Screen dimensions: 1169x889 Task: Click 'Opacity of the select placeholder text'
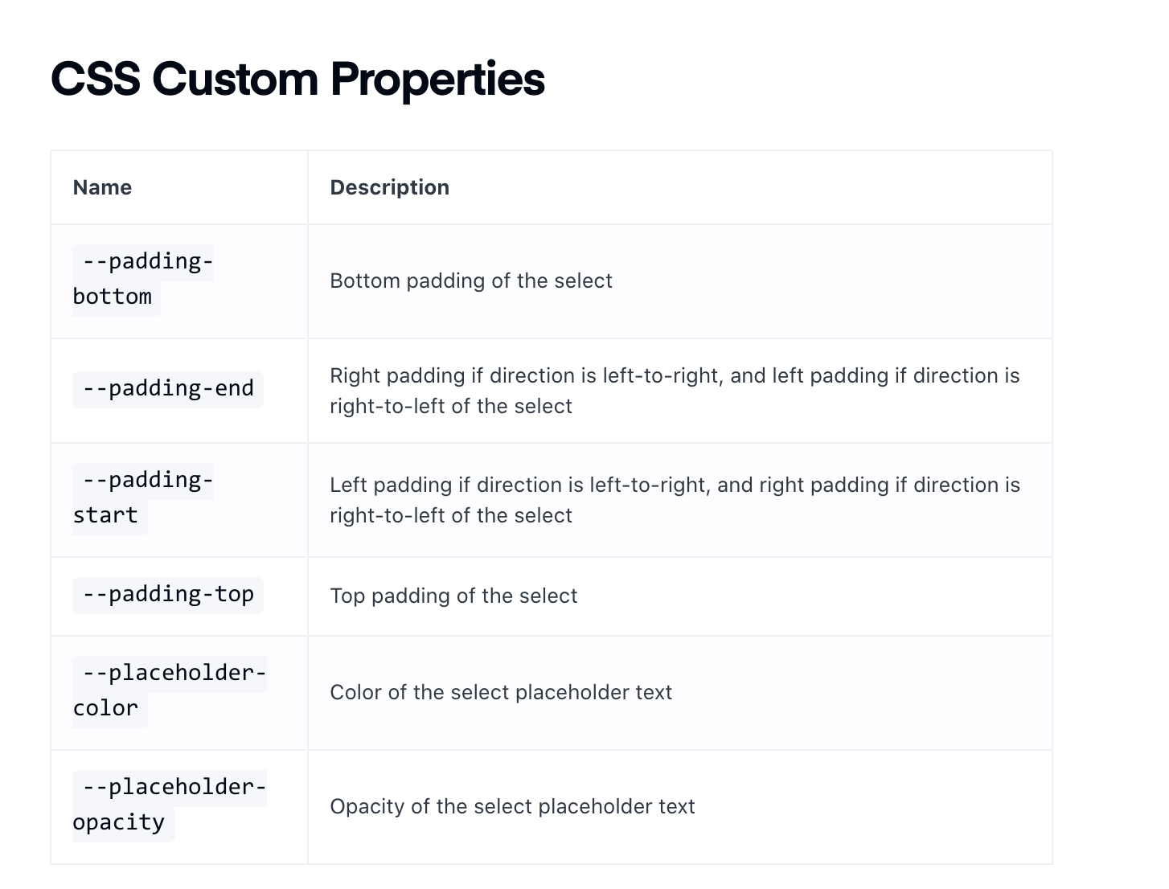[512, 807]
